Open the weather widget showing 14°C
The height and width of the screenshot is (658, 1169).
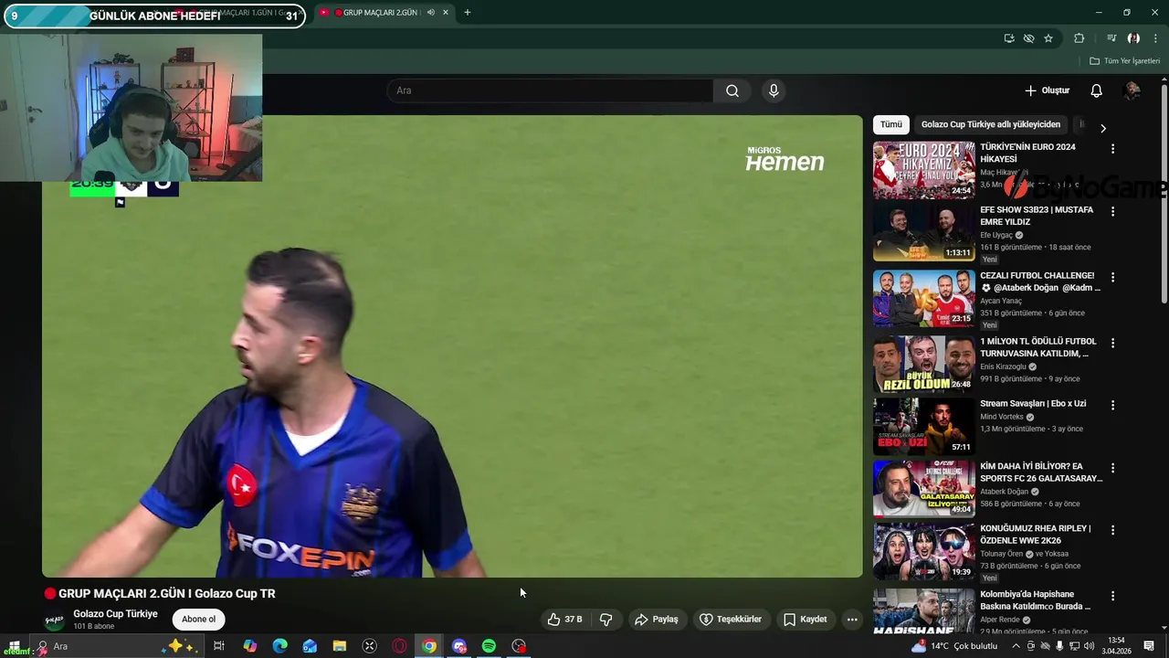pos(953,646)
